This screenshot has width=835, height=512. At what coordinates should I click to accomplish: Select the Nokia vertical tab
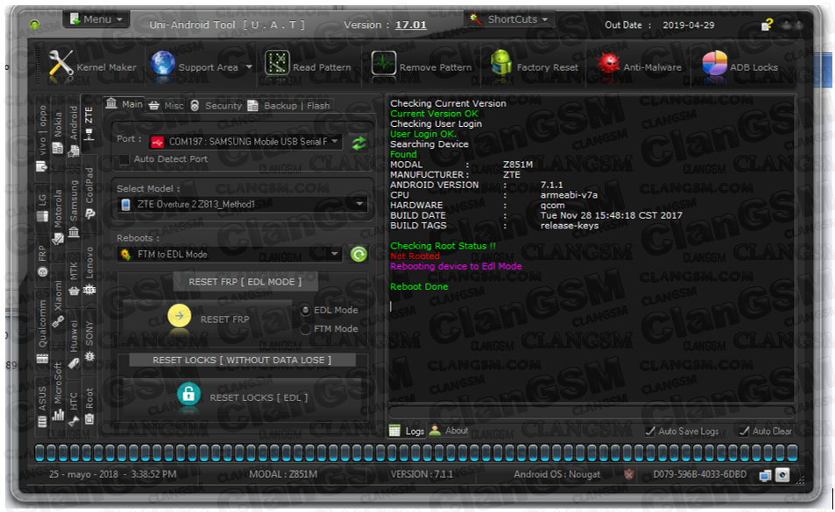pos(58,133)
